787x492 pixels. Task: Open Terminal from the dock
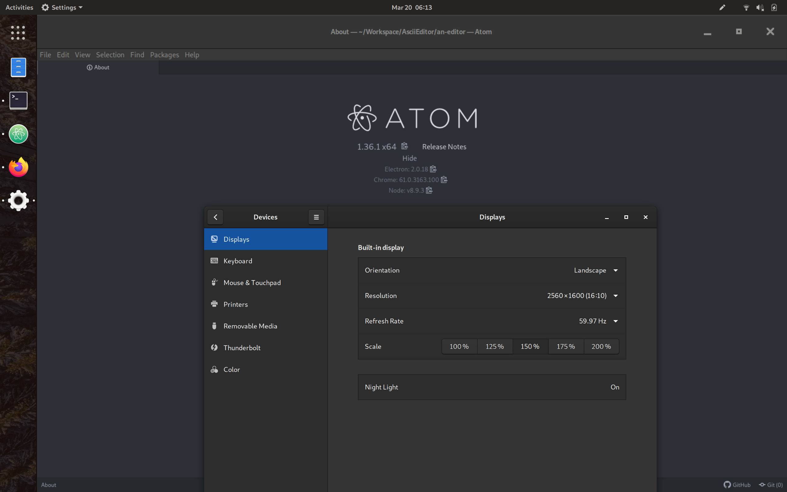[x=18, y=100]
